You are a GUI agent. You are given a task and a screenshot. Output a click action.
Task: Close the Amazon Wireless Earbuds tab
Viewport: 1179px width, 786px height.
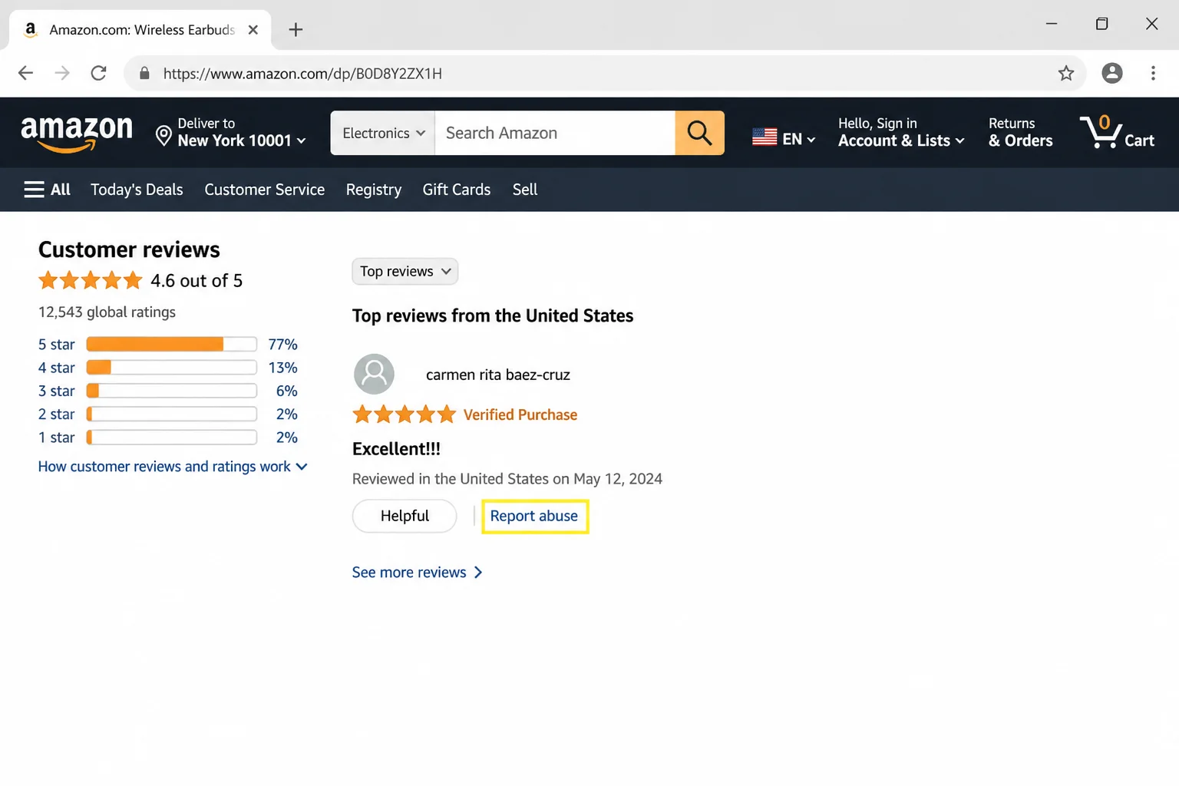click(x=253, y=30)
